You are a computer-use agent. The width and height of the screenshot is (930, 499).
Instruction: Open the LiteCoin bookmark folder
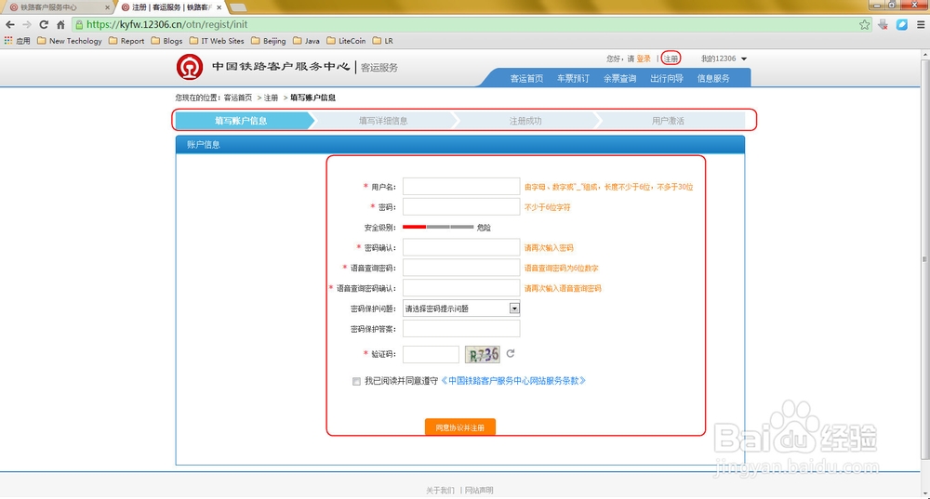pyautogui.click(x=346, y=41)
